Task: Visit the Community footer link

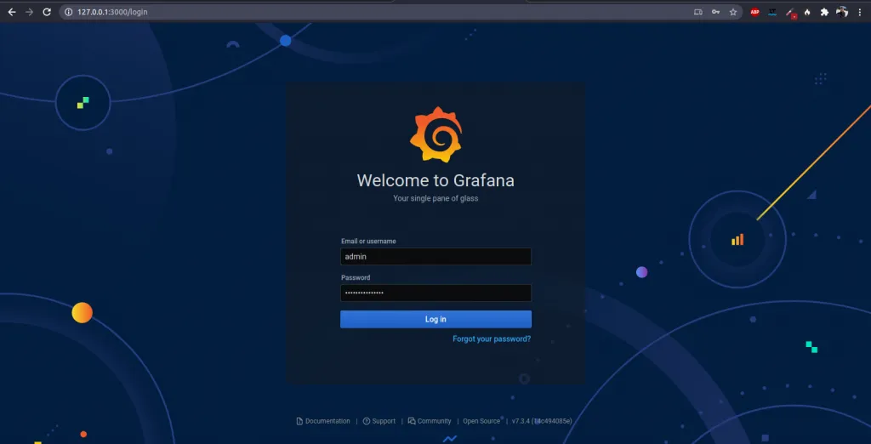Action: [x=434, y=421]
